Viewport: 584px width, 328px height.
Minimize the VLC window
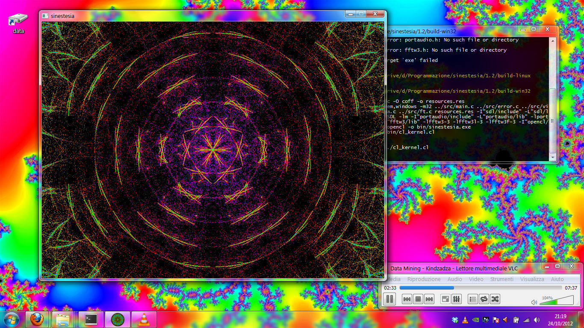point(547,266)
